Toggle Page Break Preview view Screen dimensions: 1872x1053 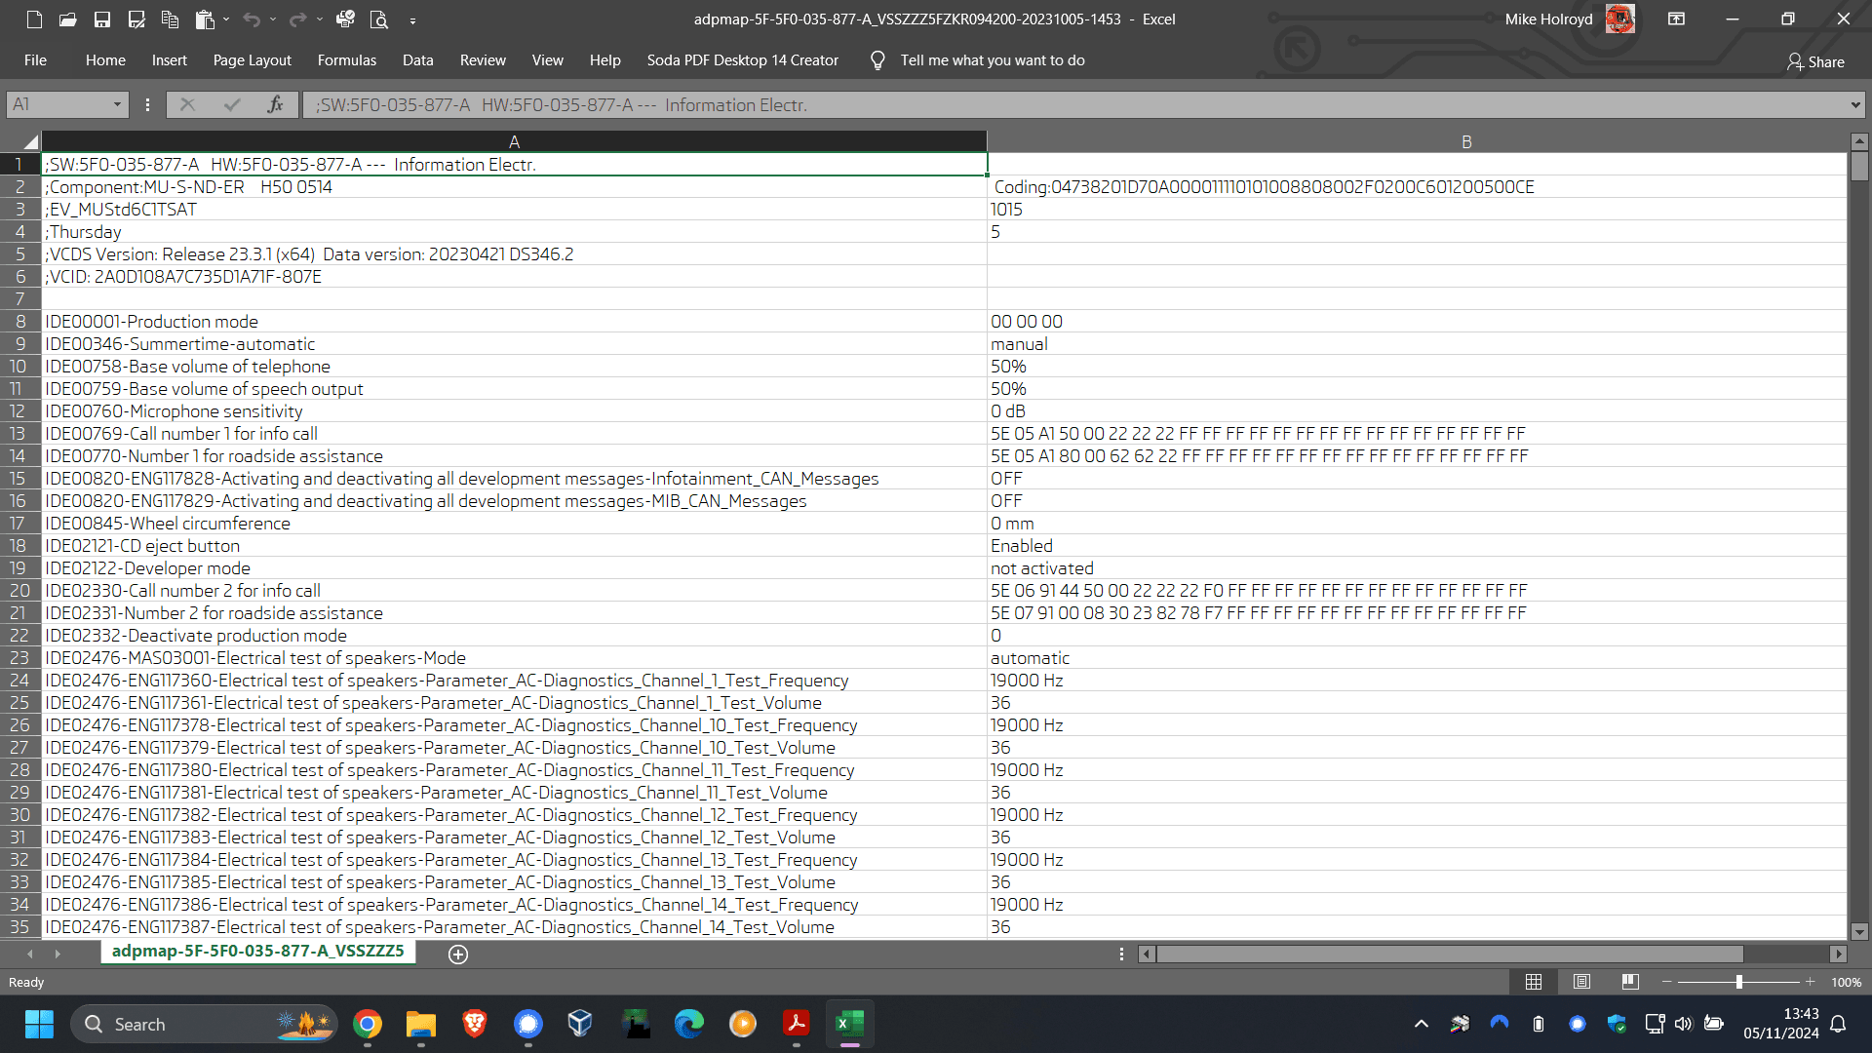[1630, 982]
